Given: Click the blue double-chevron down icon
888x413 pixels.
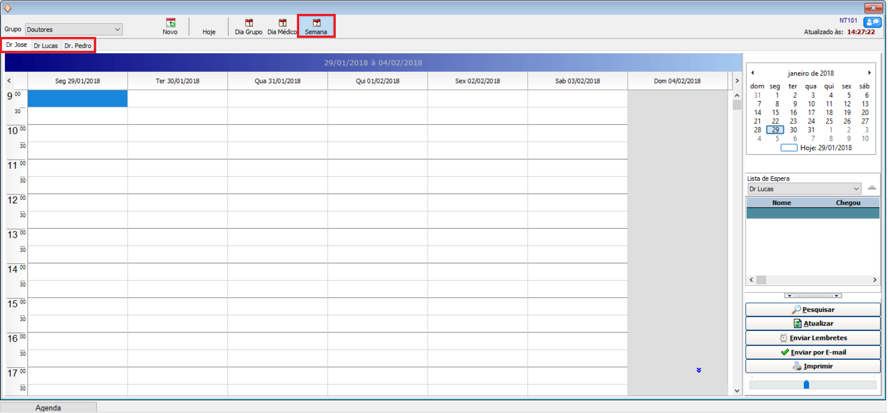Looking at the screenshot, I should click(699, 370).
